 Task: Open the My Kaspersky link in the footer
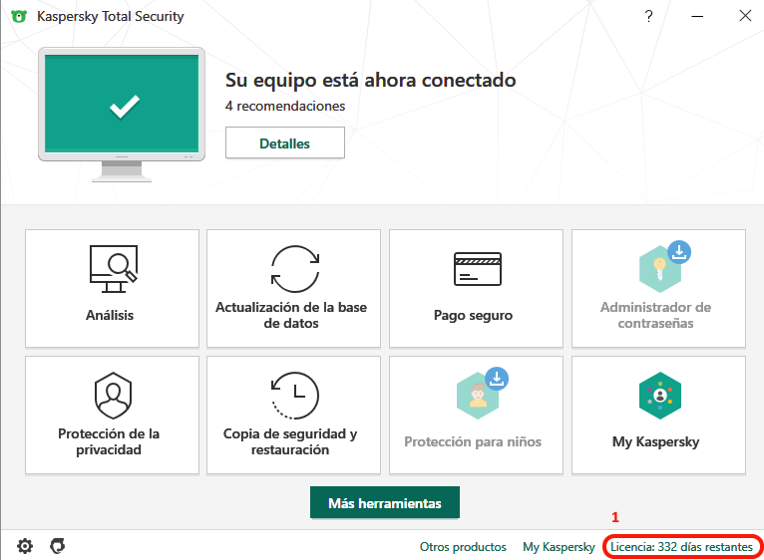point(559,547)
